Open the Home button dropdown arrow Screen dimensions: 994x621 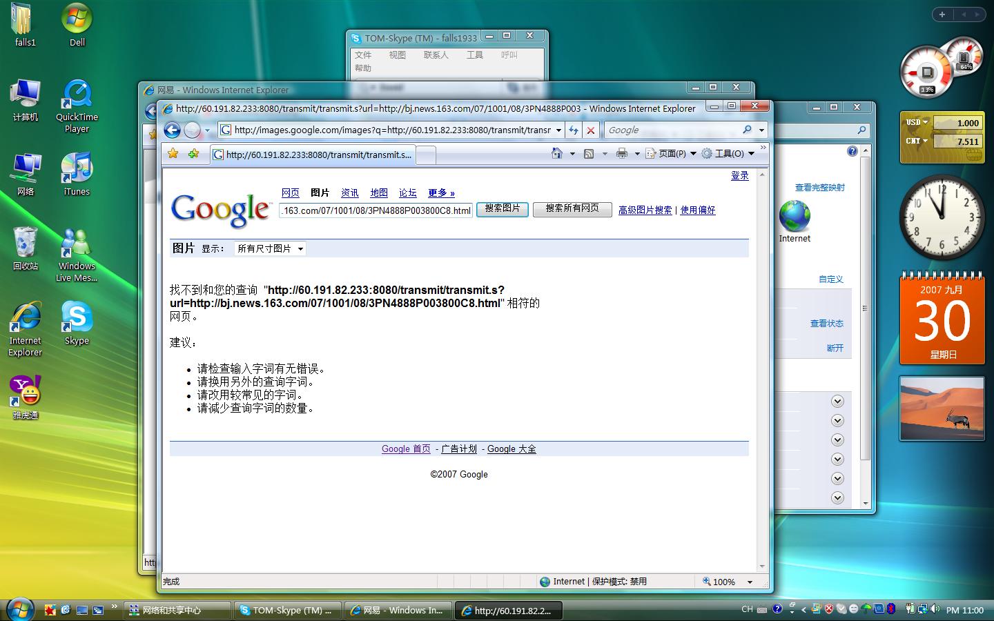[572, 154]
